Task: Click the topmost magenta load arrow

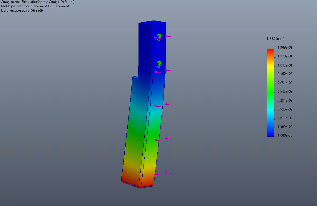Action: [x=168, y=36]
